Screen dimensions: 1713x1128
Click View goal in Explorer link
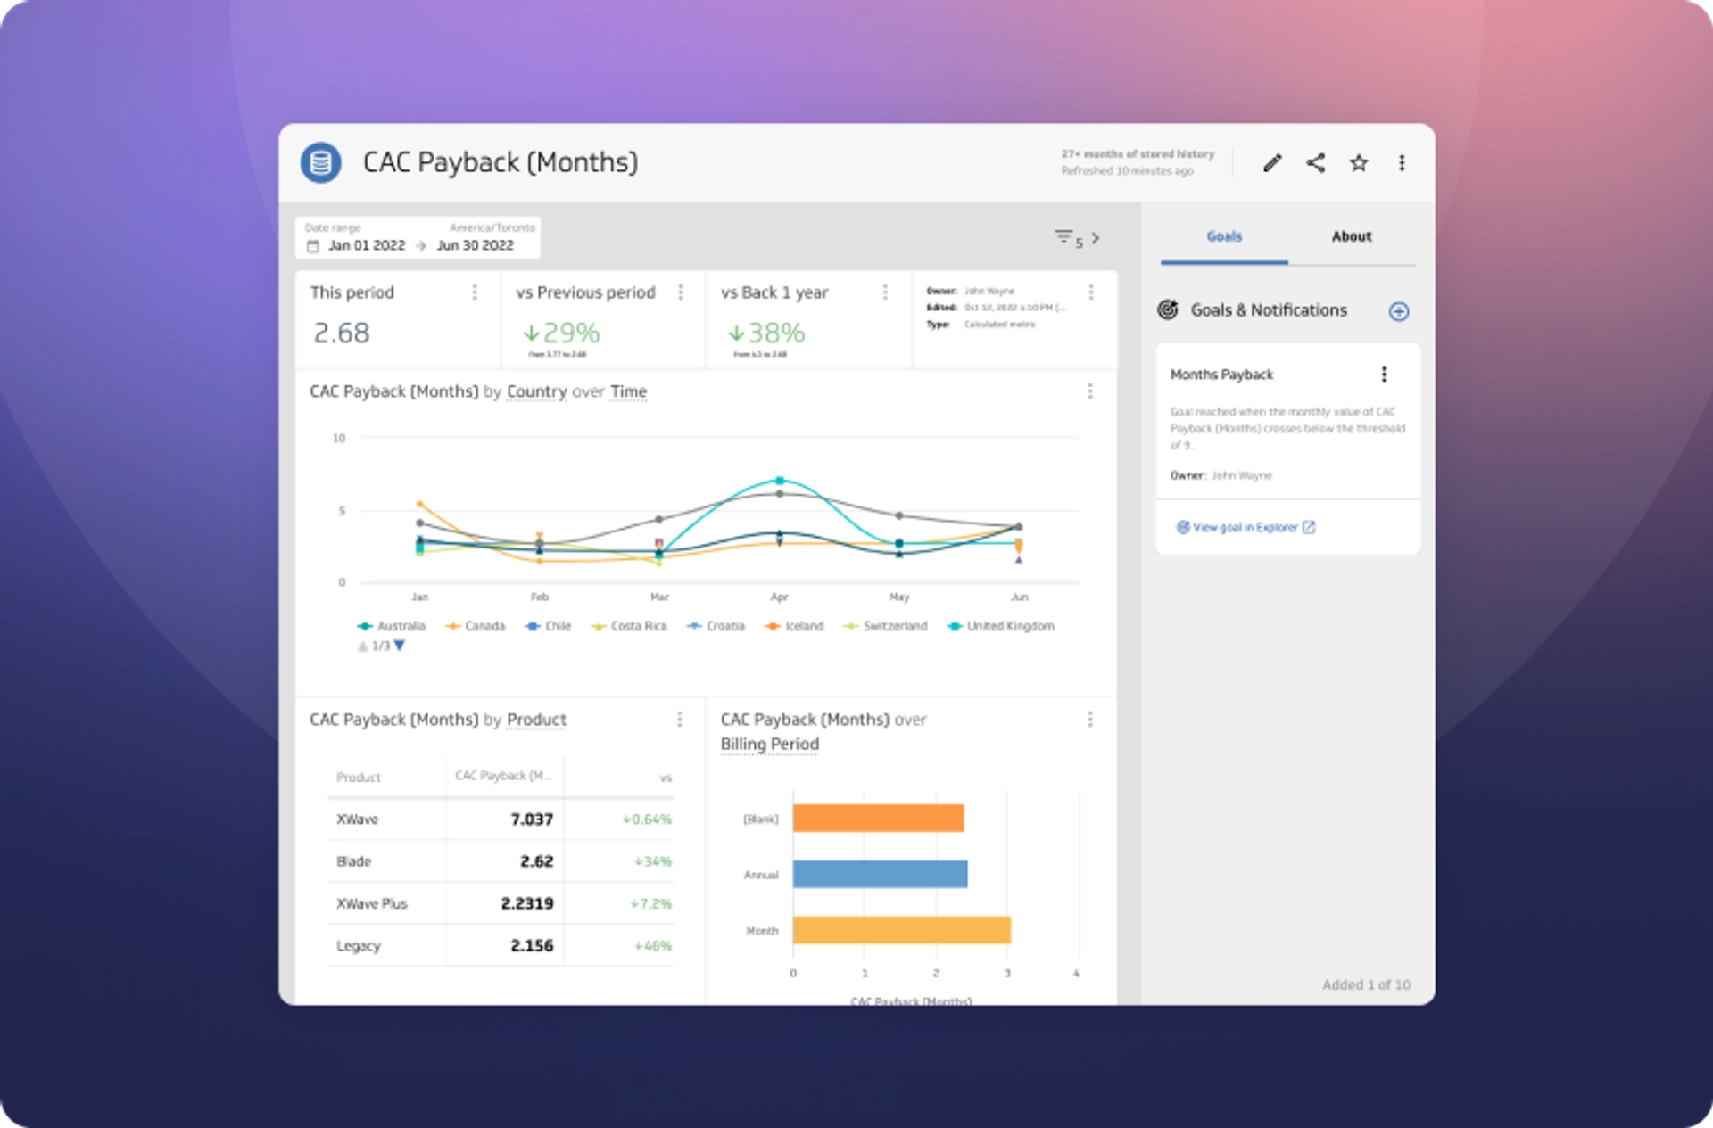(1247, 525)
